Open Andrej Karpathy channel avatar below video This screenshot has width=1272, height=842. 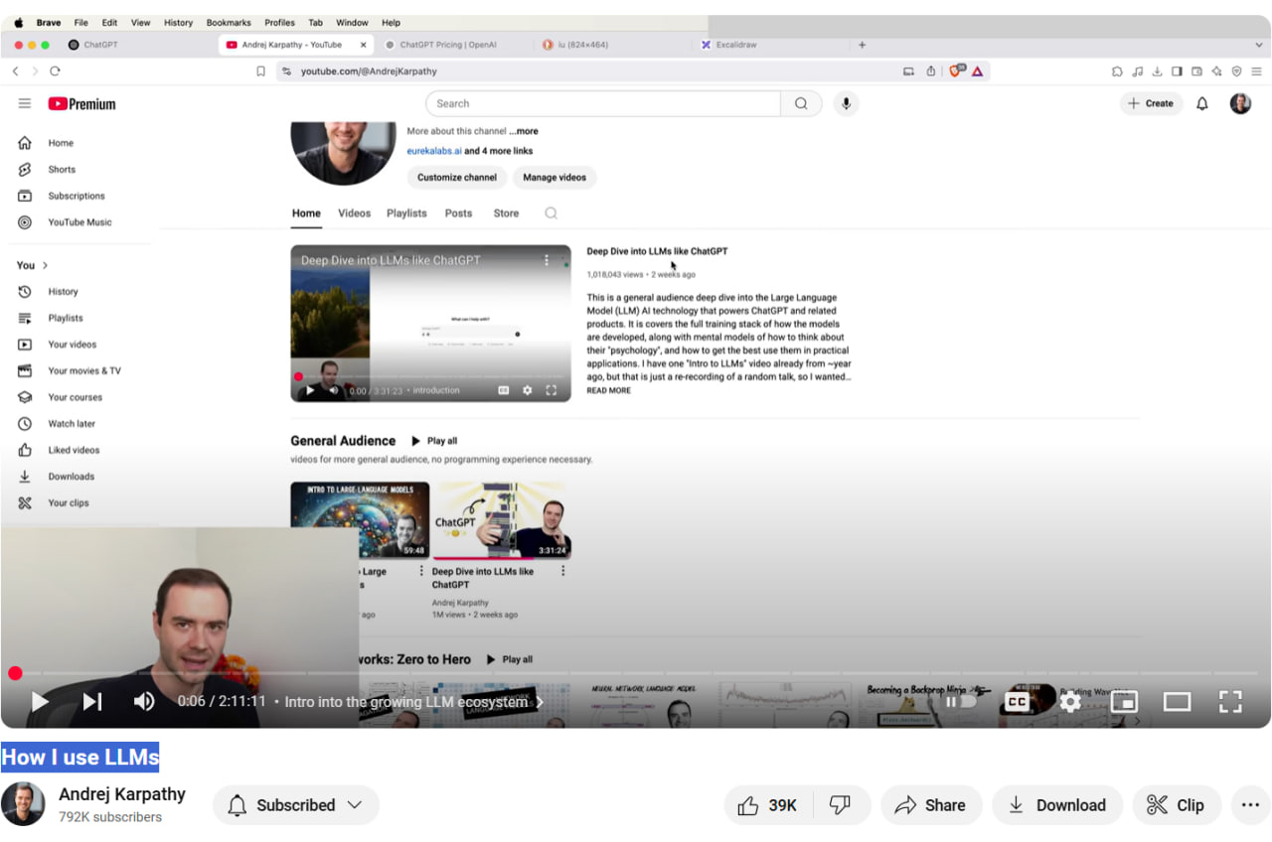coord(23,803)
